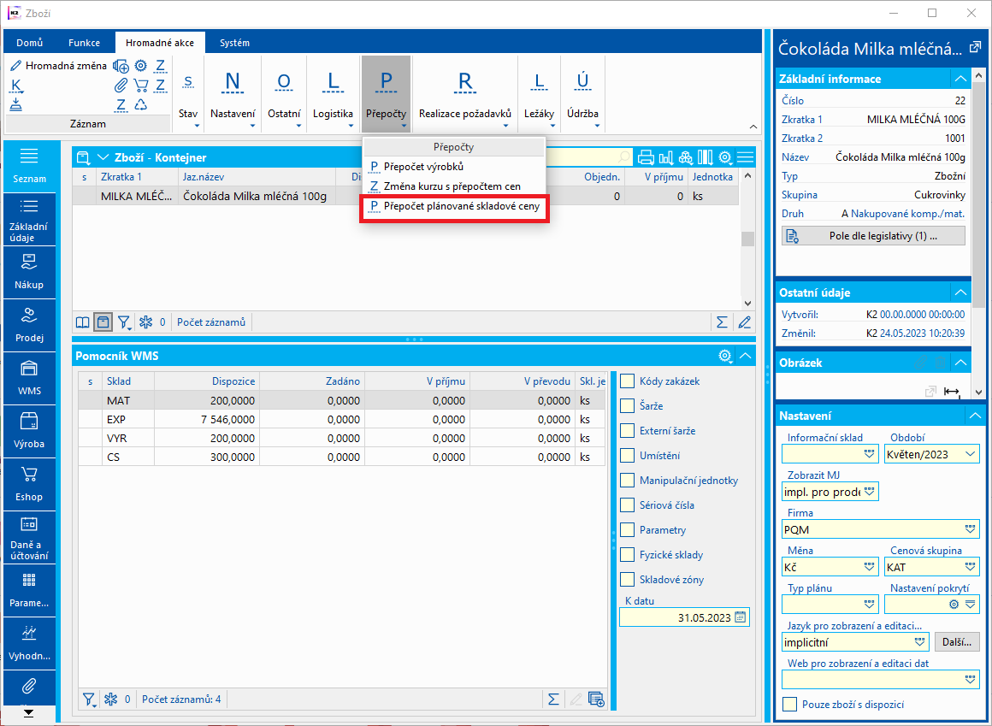Click Pole dle legislativy (1) button
992x726 pixels.
873,236
